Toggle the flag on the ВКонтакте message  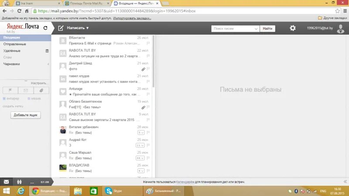coord(148,43)
